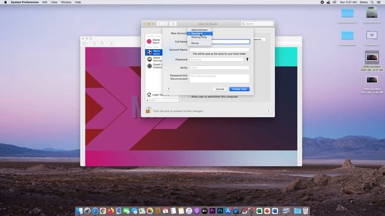Open Photos app in the Dock
The width and height of the screenshot is (385, 216).
click(x=150, y=211)
